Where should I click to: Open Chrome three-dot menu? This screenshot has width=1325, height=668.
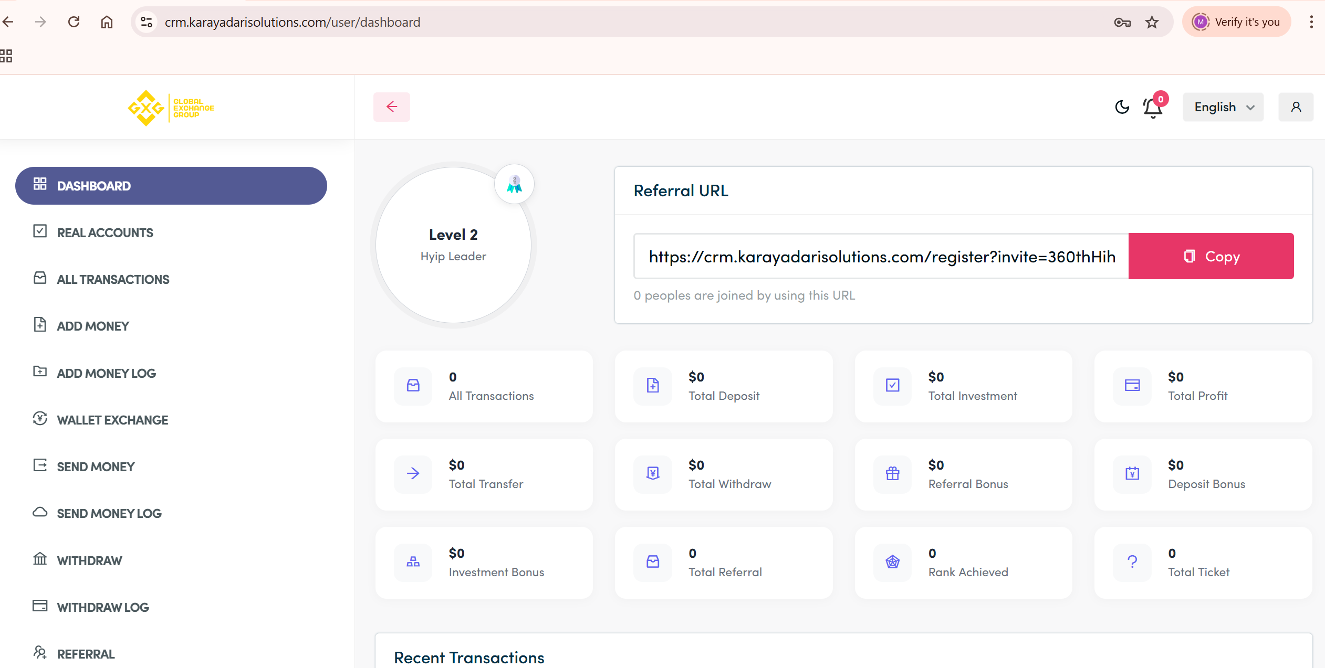(x=1311, y=22)
